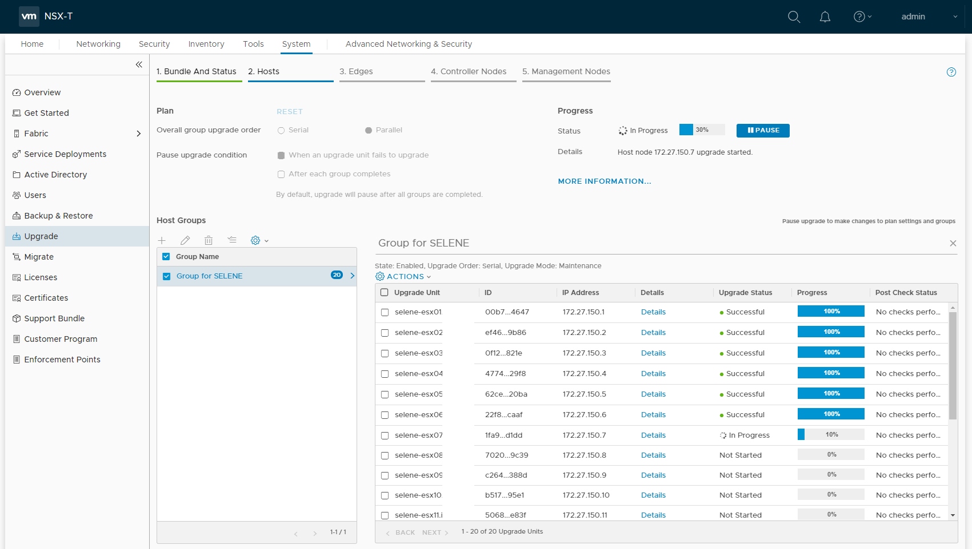Add a new host group

pyautogui.click(x=162, y=240)
